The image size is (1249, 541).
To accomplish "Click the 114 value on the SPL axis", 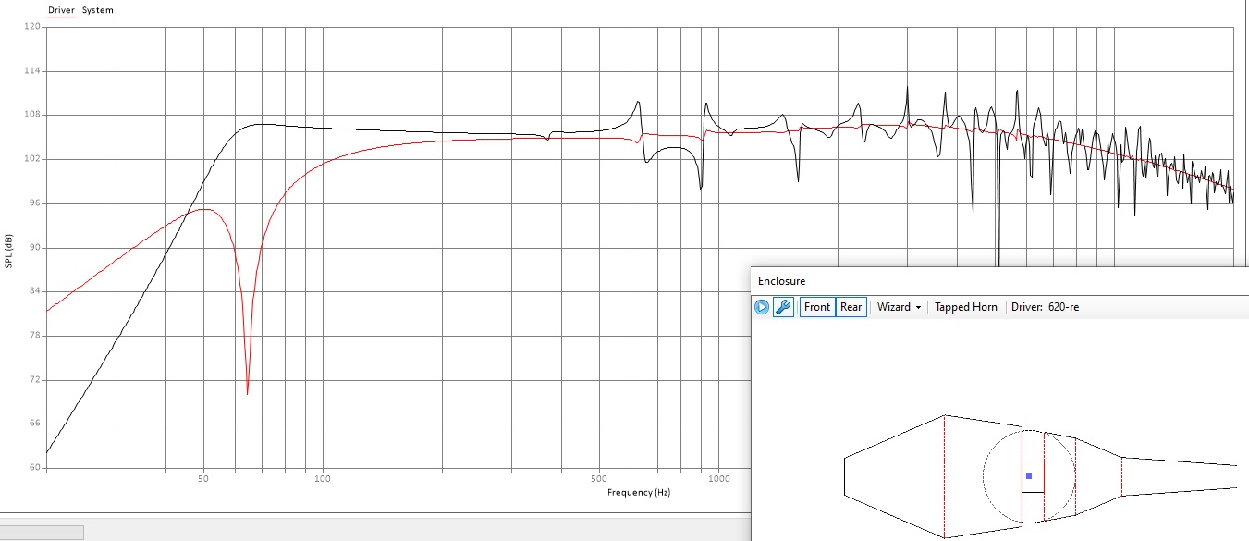I will (x=32, y=71).
